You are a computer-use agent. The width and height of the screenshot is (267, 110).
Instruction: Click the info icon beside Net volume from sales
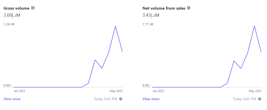(189, 8)
